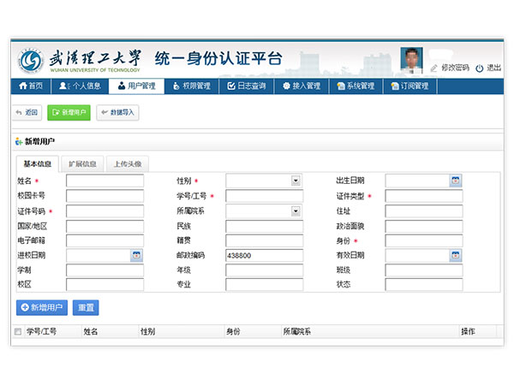The height and width of the screenshot is (385, 514).
Task: Go to 首页 home in navigation
Action: pyautogui.click(x=30, y=86)
